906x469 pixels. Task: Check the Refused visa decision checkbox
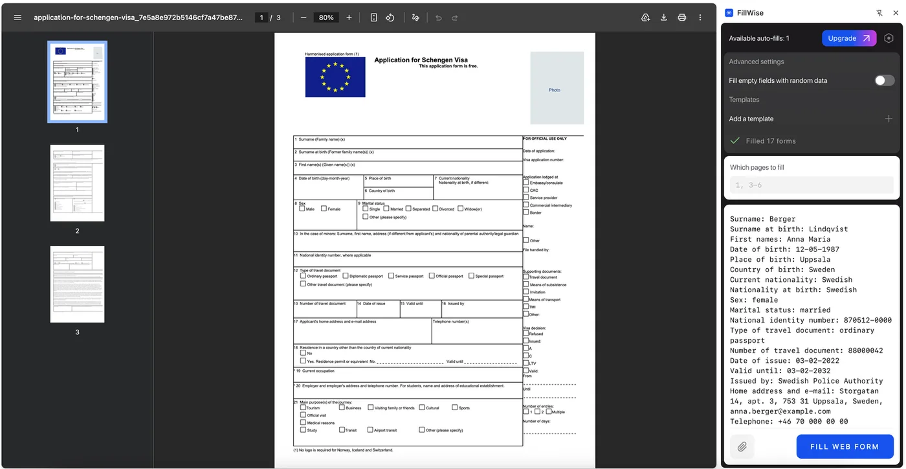click(x=526, y=333)
